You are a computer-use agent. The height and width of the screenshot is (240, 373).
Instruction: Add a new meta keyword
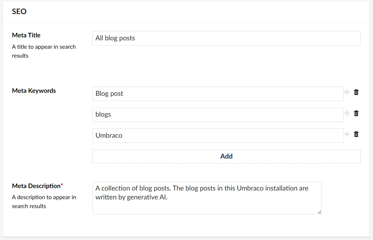click(226, 156)
